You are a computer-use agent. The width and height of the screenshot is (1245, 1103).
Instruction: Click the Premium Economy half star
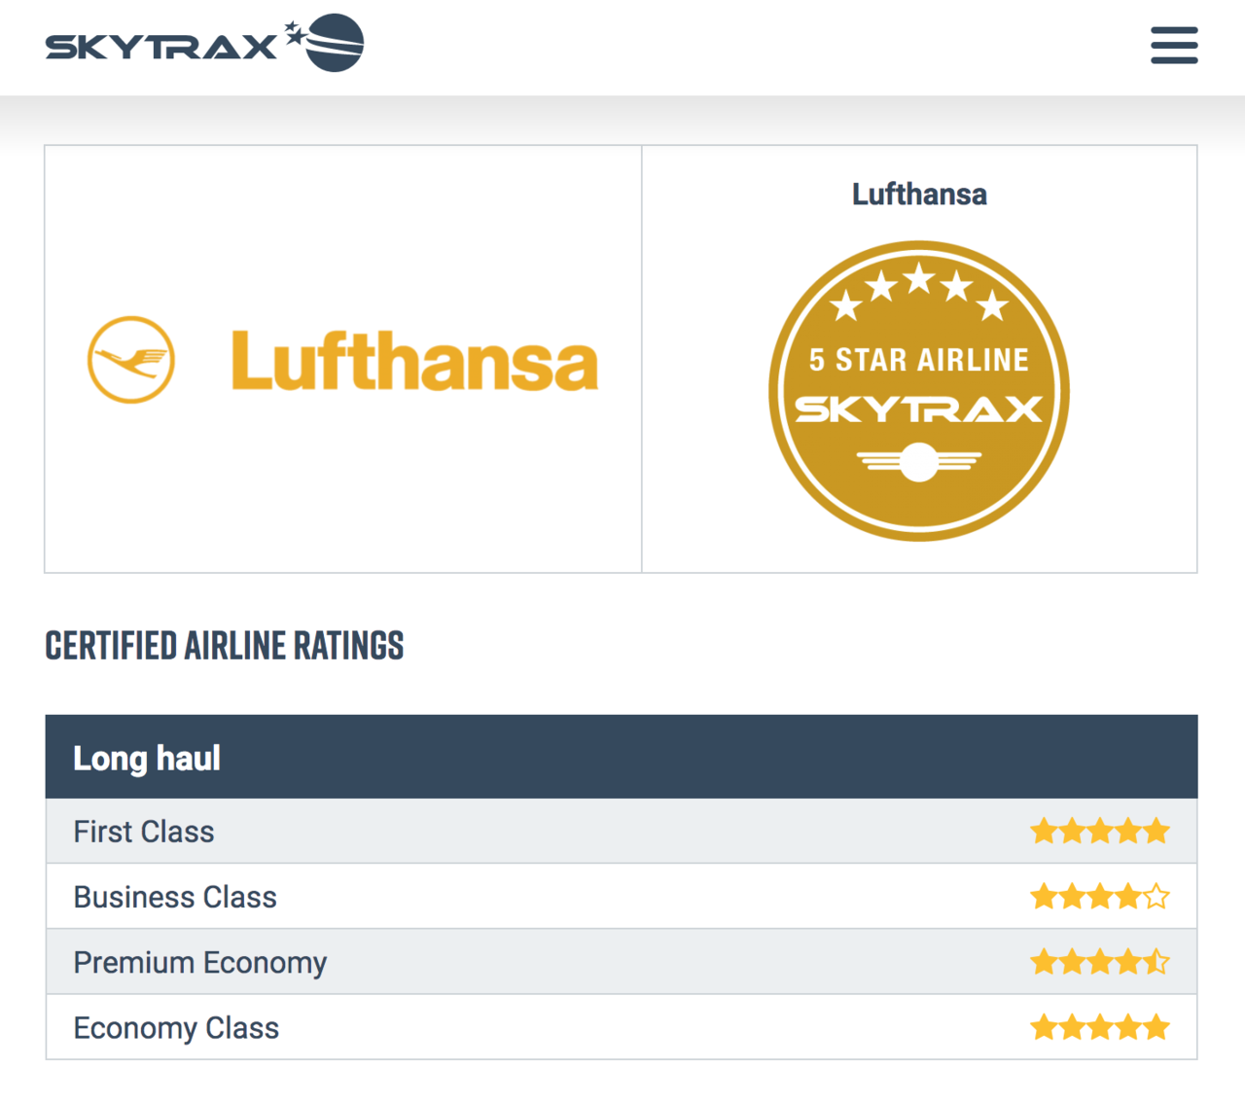pyautogui.click(x=1156, y=962)
